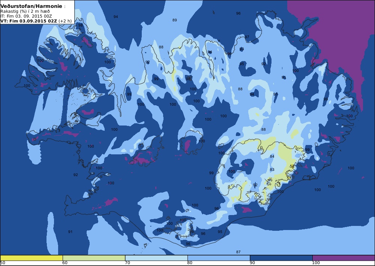Viewport: 375px width, 266px height.
Task: Select the light blue 70–80 legend band
Action: (156, 258)
